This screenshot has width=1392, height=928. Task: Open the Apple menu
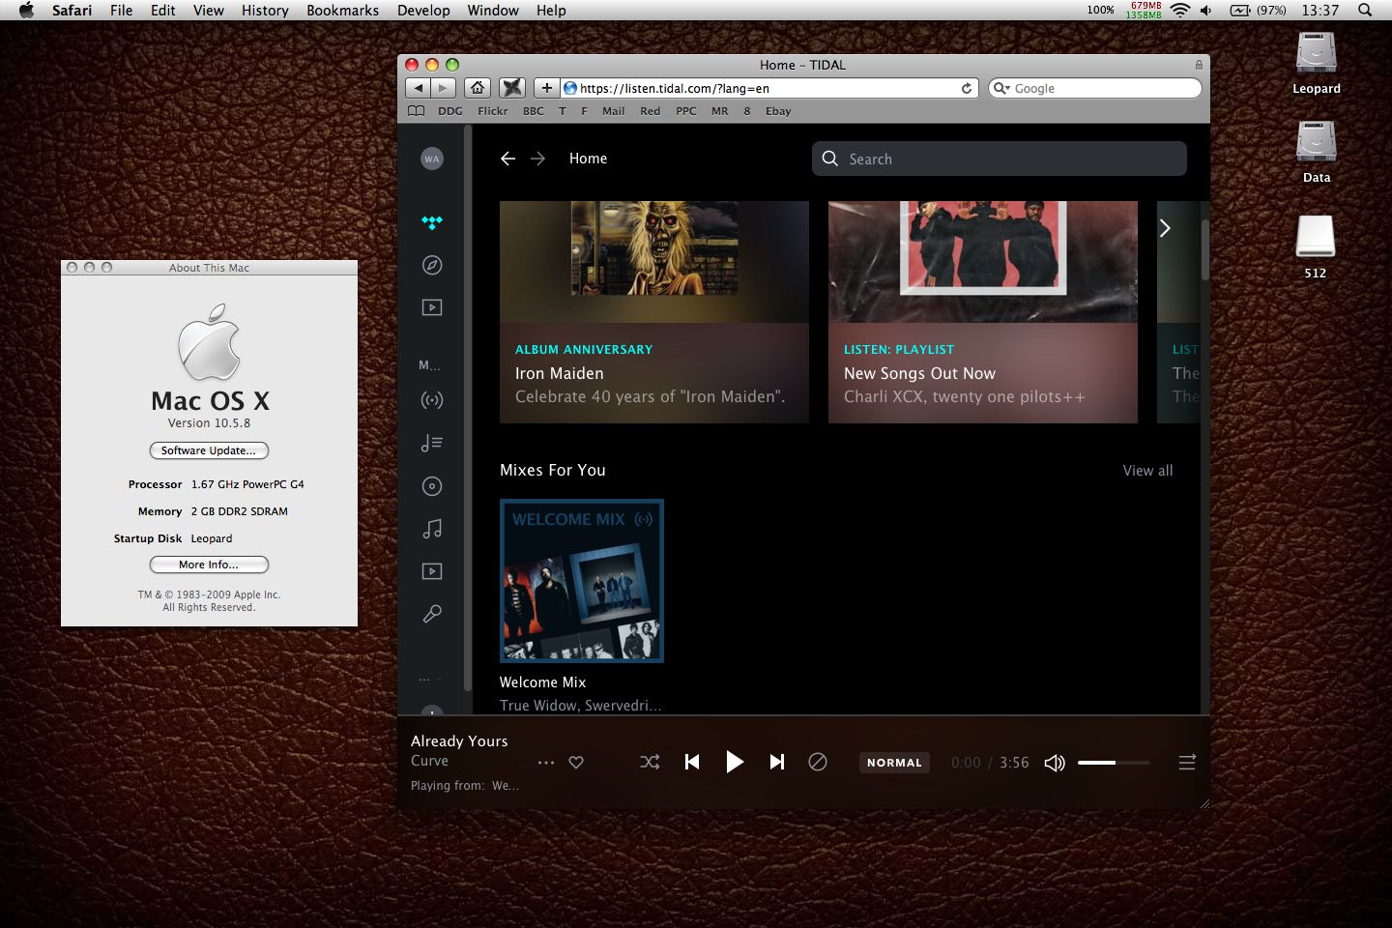coord(26,11)
